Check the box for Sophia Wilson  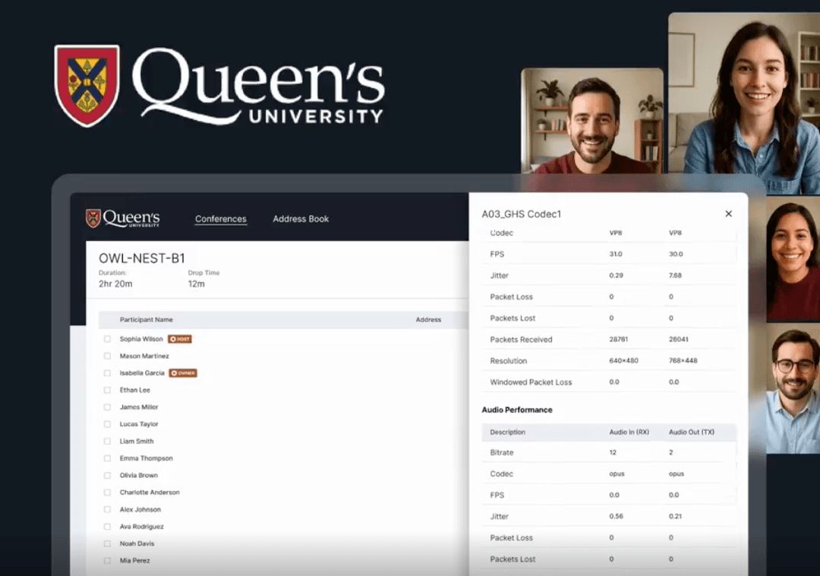click(107, 339)
